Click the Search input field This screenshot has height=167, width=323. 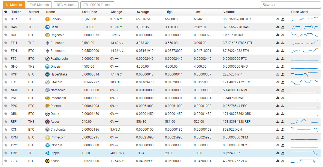coord(290,5)
